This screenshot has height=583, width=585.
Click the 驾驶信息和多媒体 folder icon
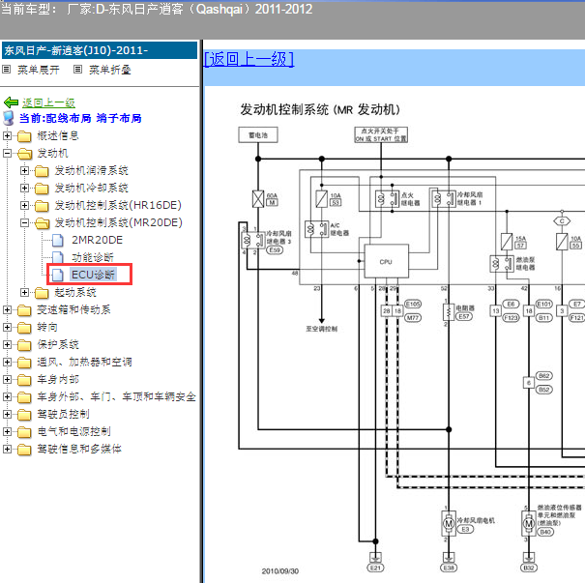(x=24, y=450)
